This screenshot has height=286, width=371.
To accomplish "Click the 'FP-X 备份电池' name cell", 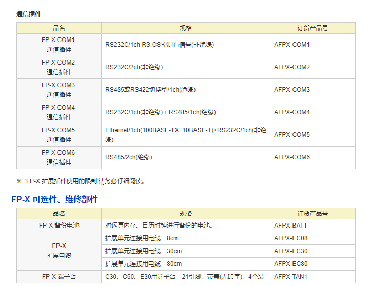I will pos(59,226).
